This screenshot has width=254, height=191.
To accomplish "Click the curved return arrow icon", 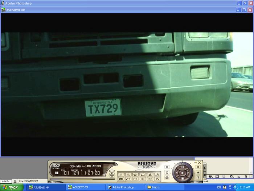I will pyautogui.click(x=128, y=179).
